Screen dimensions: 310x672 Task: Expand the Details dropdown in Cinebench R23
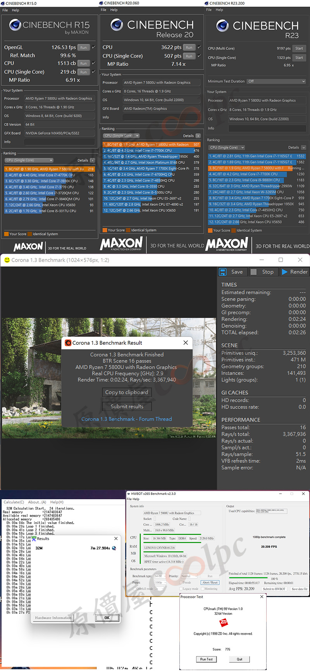303,148
